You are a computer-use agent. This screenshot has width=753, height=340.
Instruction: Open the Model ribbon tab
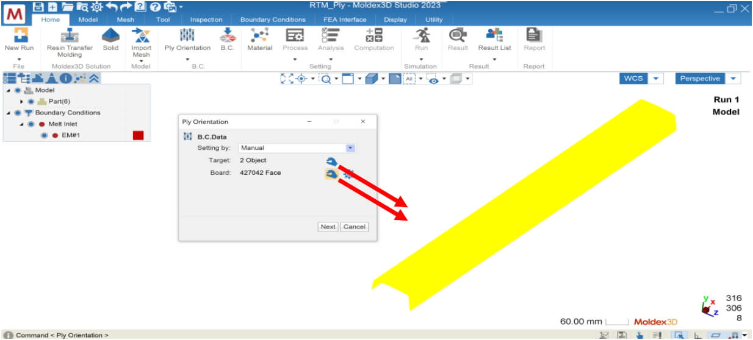point(88,19)
